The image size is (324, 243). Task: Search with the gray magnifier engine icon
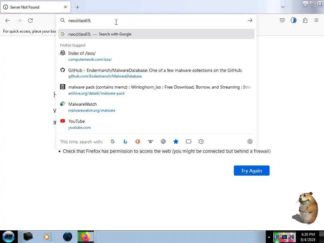click(163, 141)
